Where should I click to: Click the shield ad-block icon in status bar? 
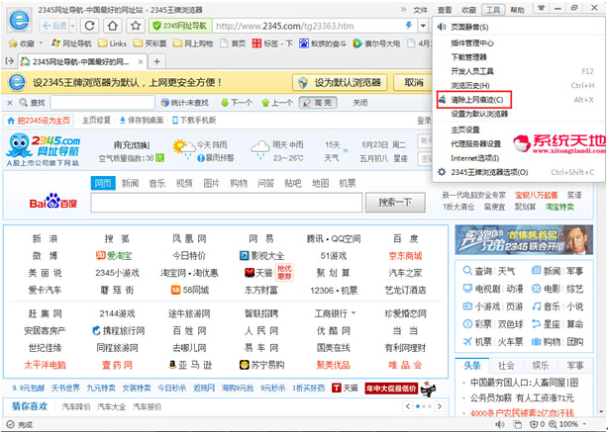click(534, 424)
